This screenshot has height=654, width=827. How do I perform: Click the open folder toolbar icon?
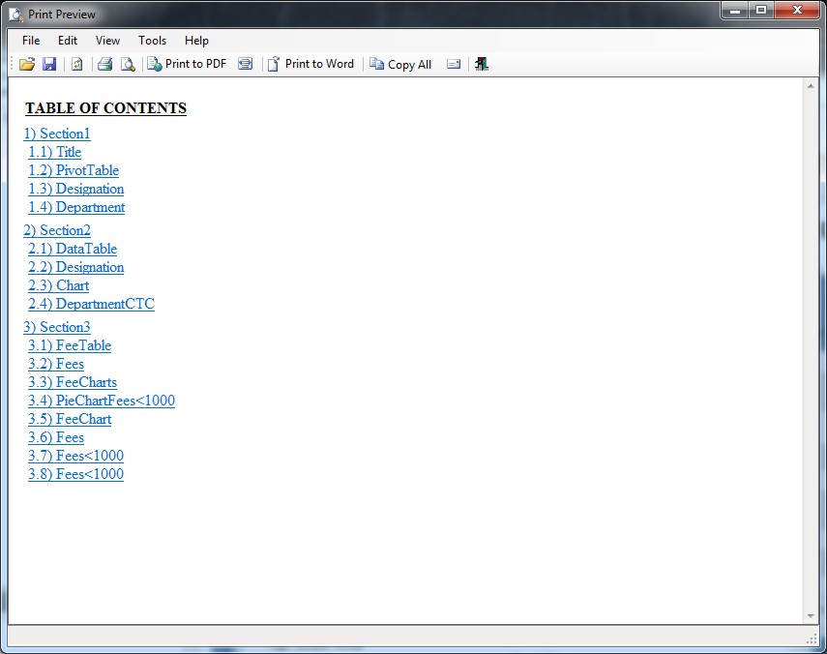[27, 64]
